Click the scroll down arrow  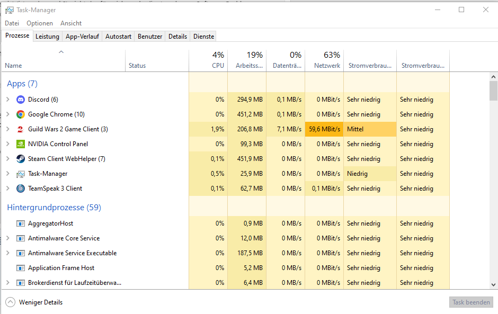pyautogui.click(x=493, y=285)
